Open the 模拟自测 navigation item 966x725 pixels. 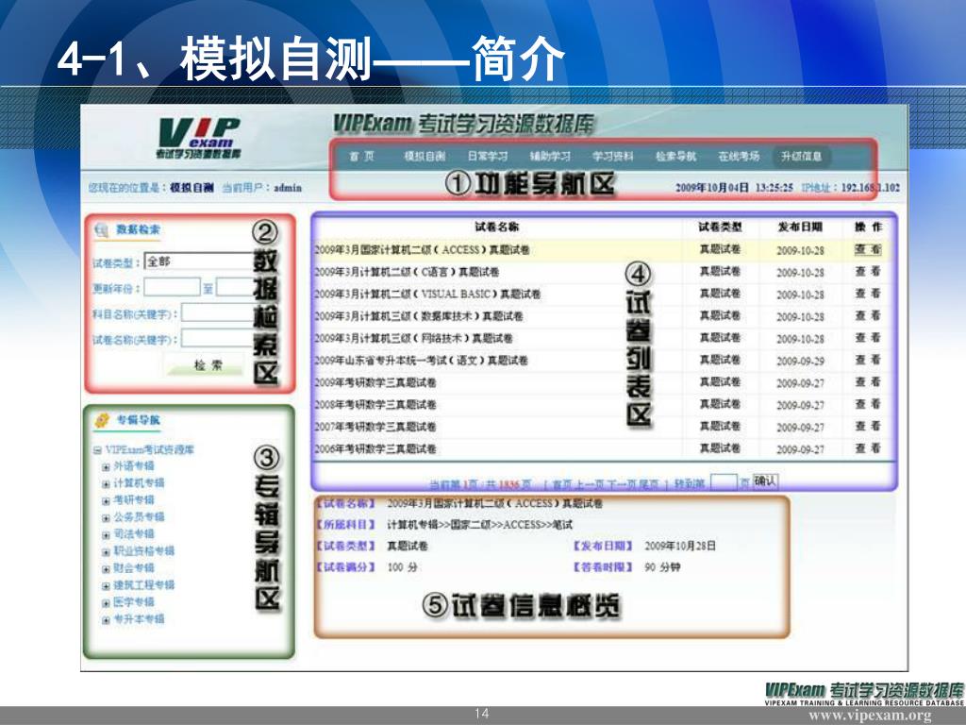click(425, 157)
